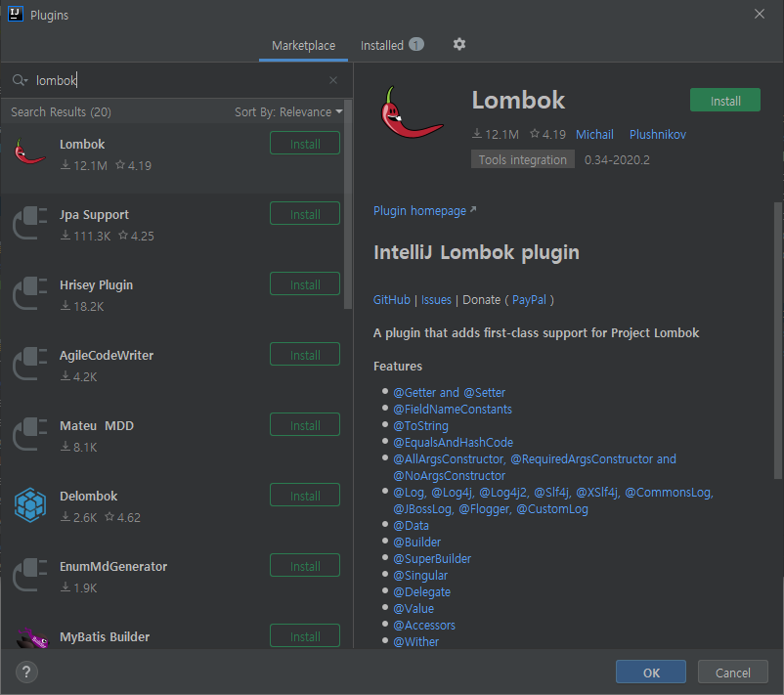The width and height of the screenshot is (784, 695).
Task: Click the Lombok chili icon in results list
Action: click(x=30, y=152)
